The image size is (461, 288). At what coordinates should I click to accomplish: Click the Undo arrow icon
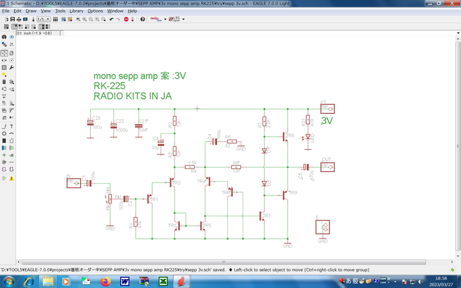(111, 19)
